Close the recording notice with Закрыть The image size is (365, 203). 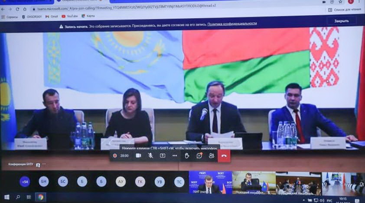click(342, 21)
